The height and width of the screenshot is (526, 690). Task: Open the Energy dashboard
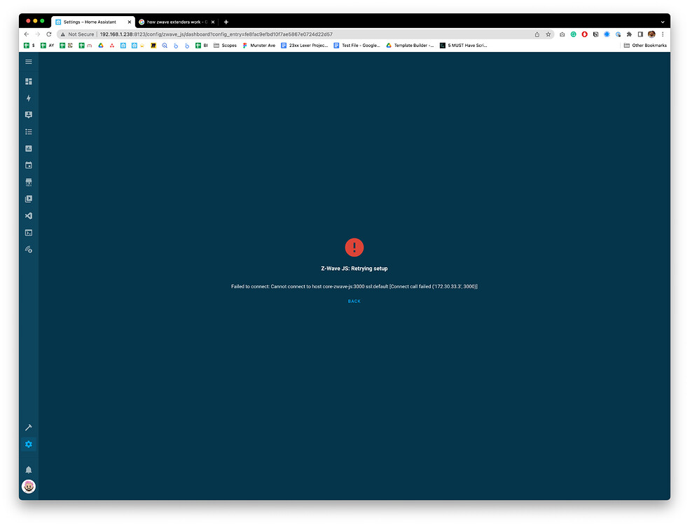[28, 98]
